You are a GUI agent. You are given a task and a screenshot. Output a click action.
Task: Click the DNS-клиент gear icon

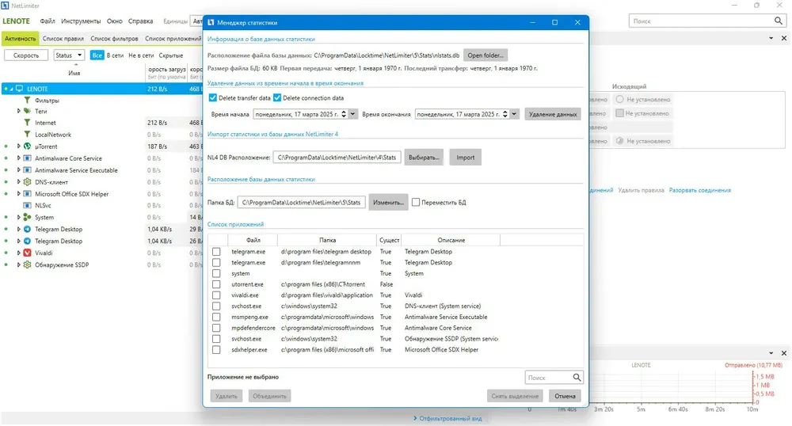[27, 182]
